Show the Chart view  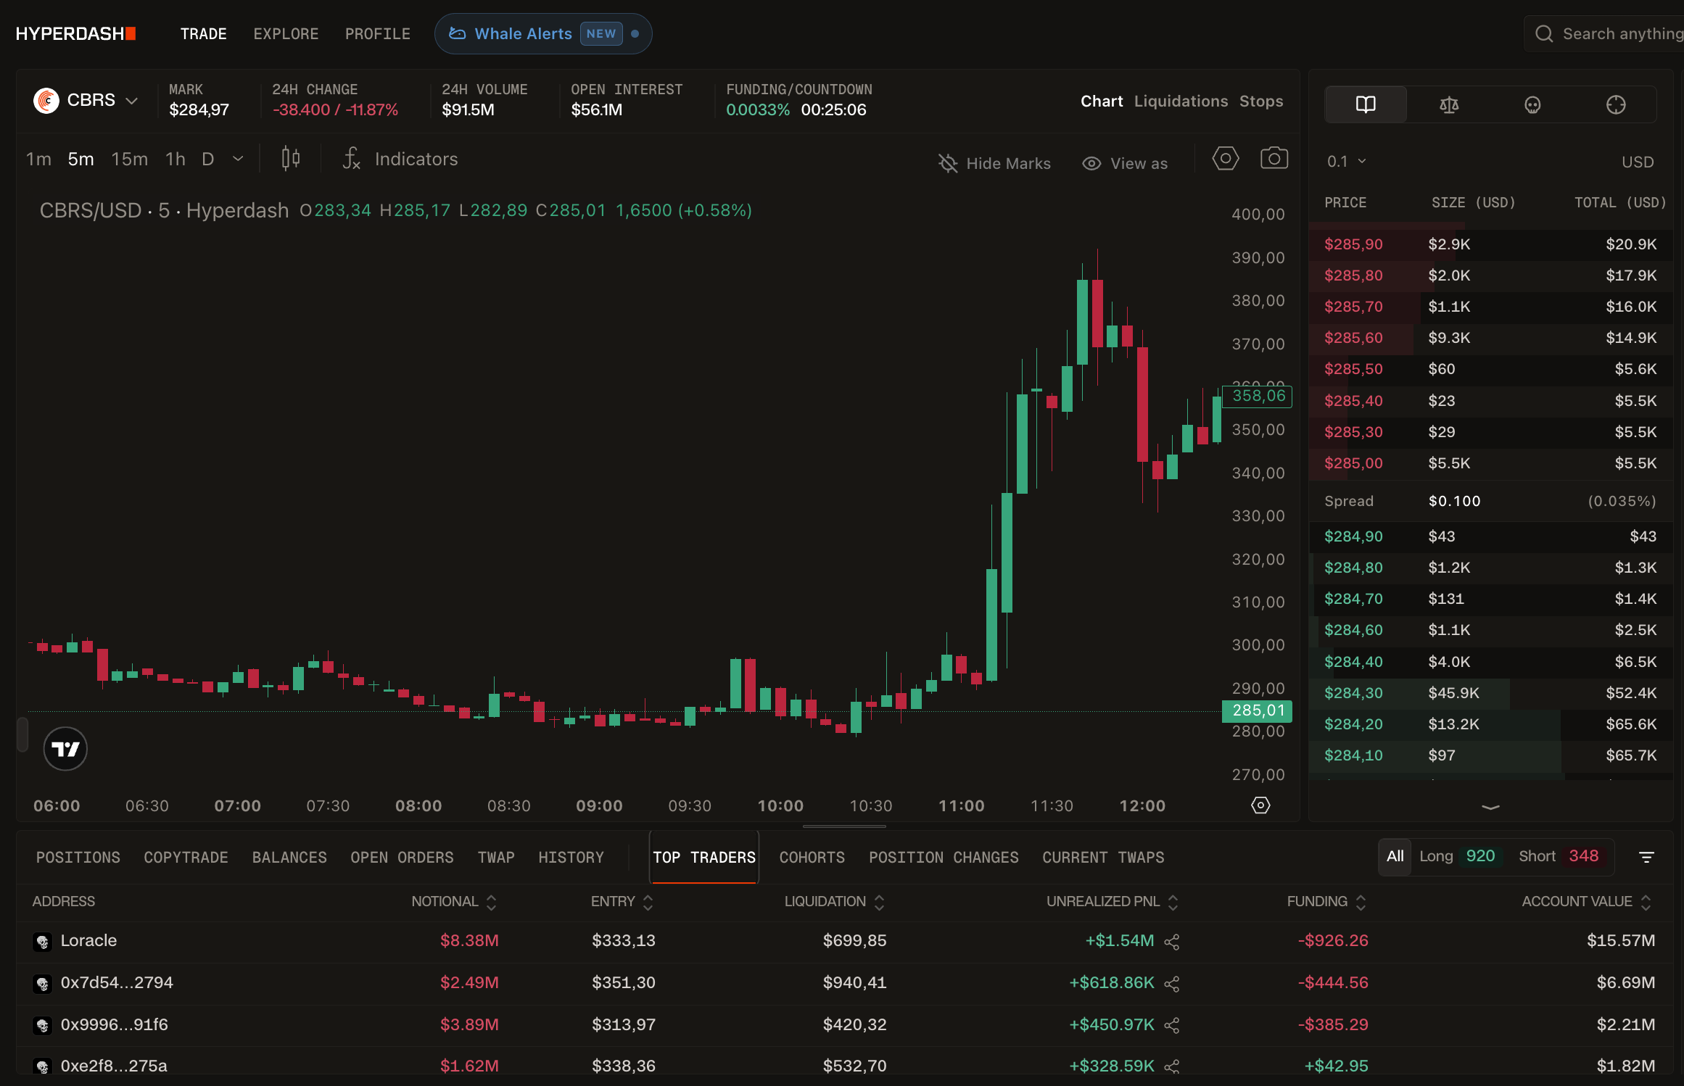tap(1101, 101)
